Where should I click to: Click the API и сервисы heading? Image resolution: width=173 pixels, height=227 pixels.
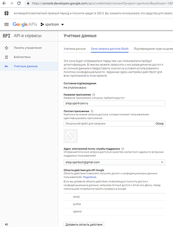tap(28, 36)
